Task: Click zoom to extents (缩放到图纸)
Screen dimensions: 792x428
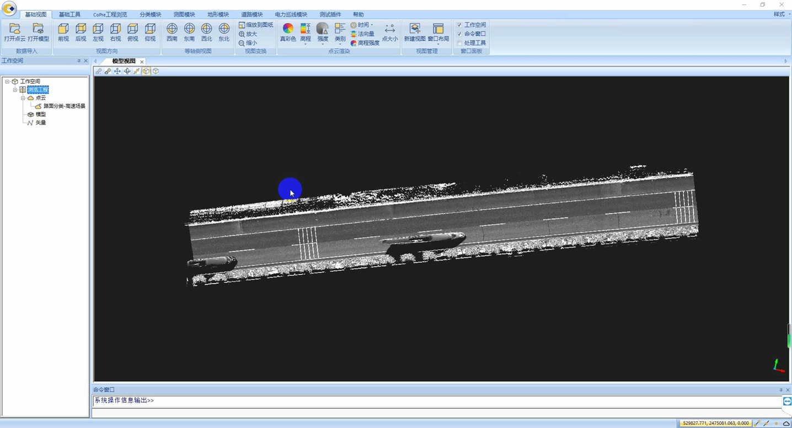Action: [256, 25]
